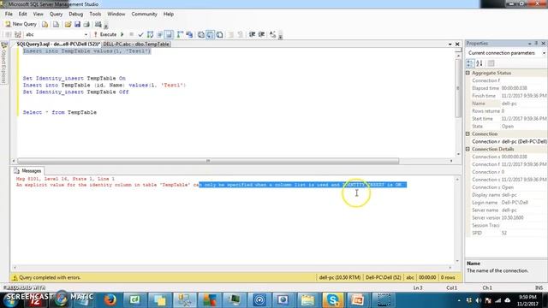Save the query with the Save icon
The width and height of the screenshot is (548, 308).
pyautogui.click(x=77, y=24)
